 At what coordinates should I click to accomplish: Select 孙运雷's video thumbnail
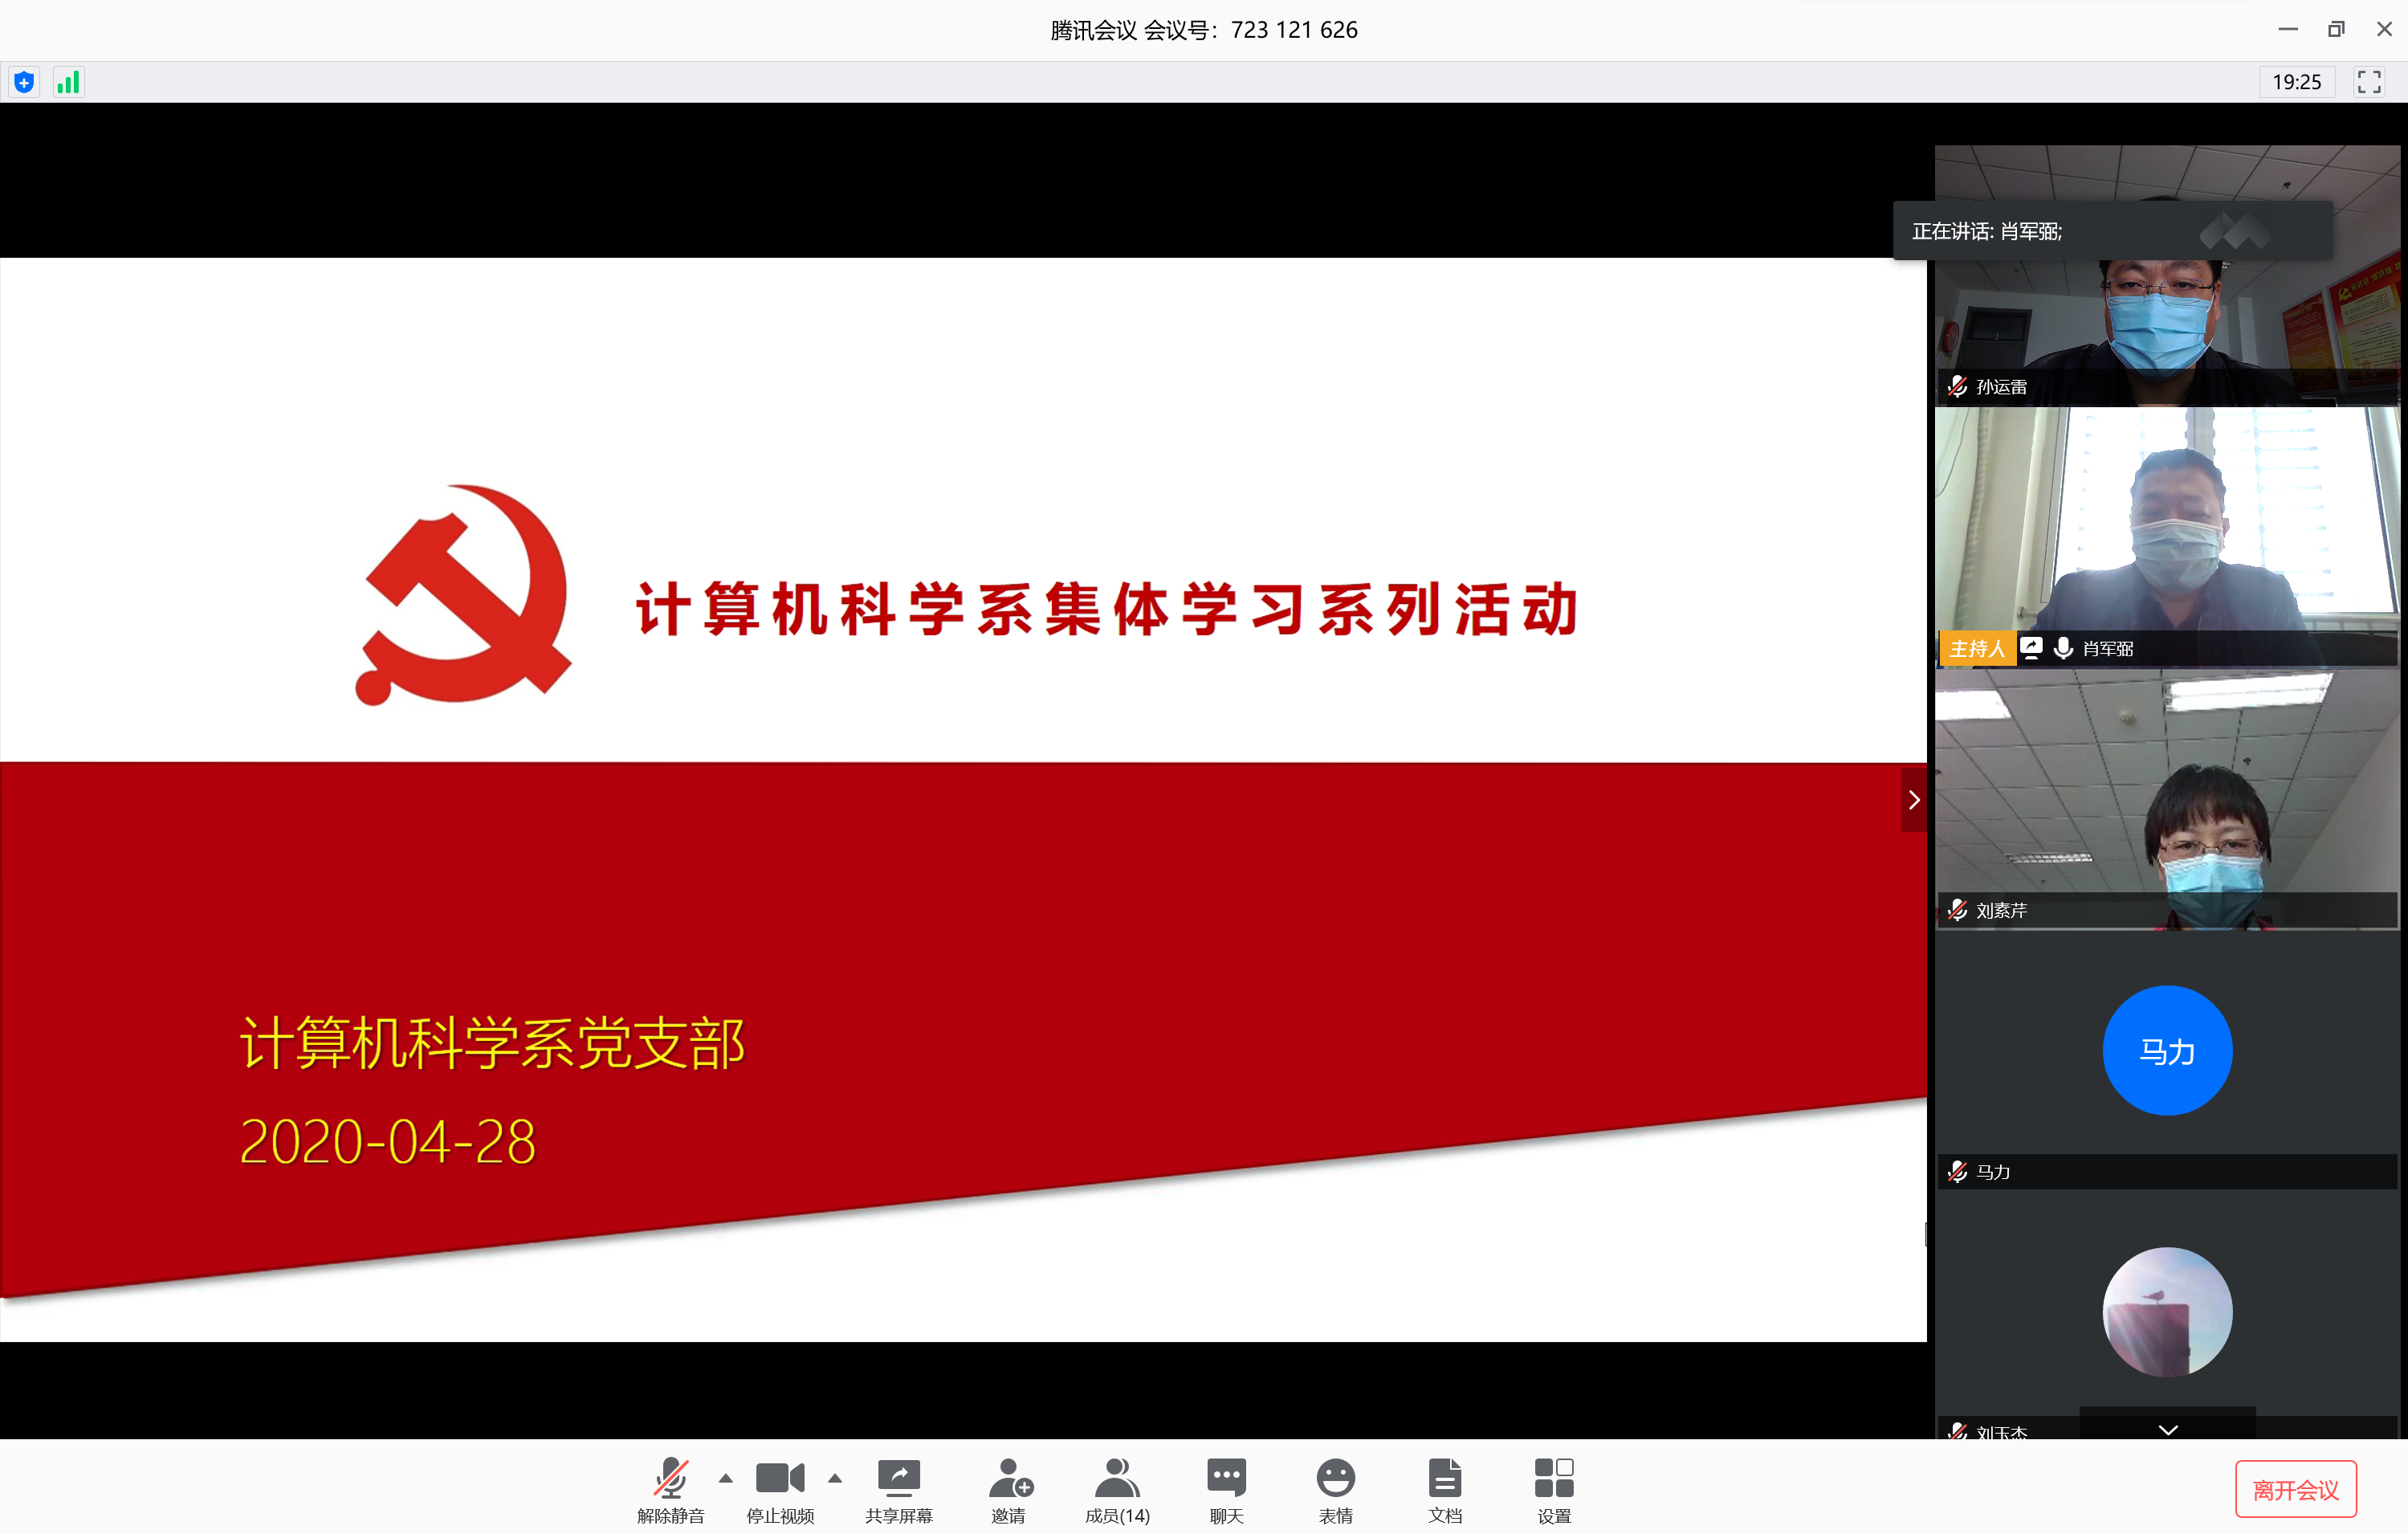tap(2167, 275)
